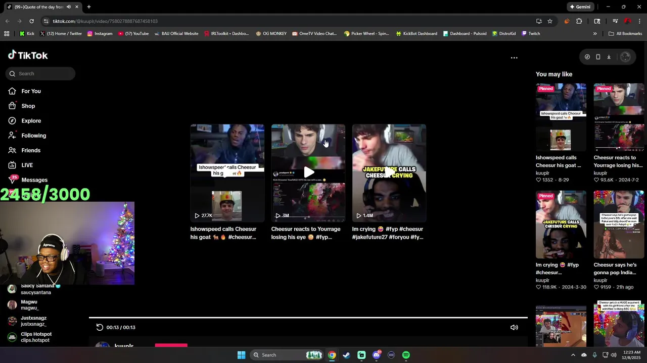
Task: Close the TikTok browser tab
Action: (x=76, y=7)
